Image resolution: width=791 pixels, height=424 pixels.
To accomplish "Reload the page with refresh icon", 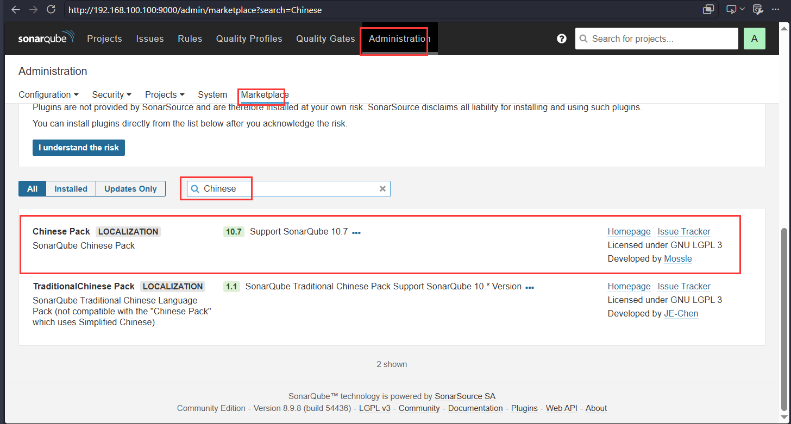I will (x=51, y=10).
